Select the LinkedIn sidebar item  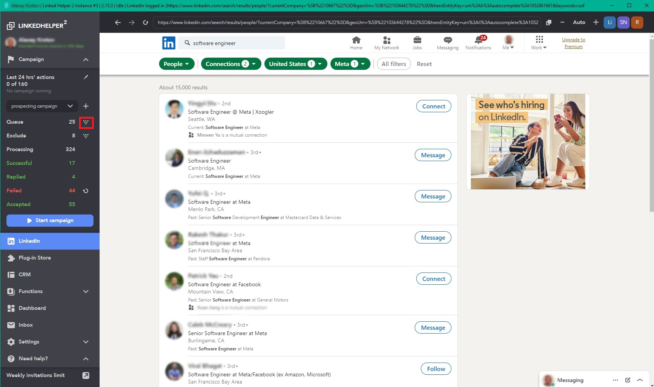(50, 241)
